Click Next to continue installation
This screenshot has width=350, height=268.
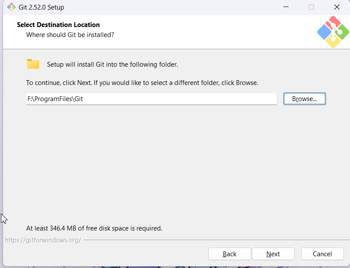(273, 254)
